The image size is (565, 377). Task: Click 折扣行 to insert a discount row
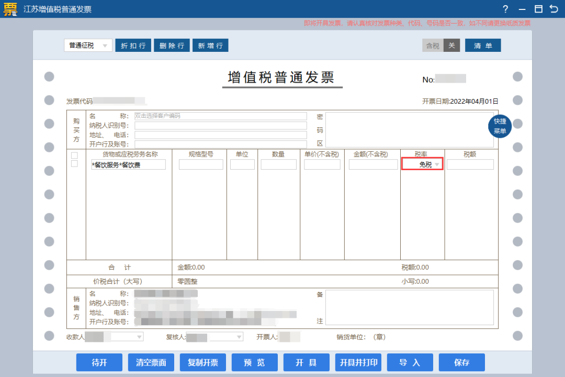pyautogui.click(x=133, y=45)
